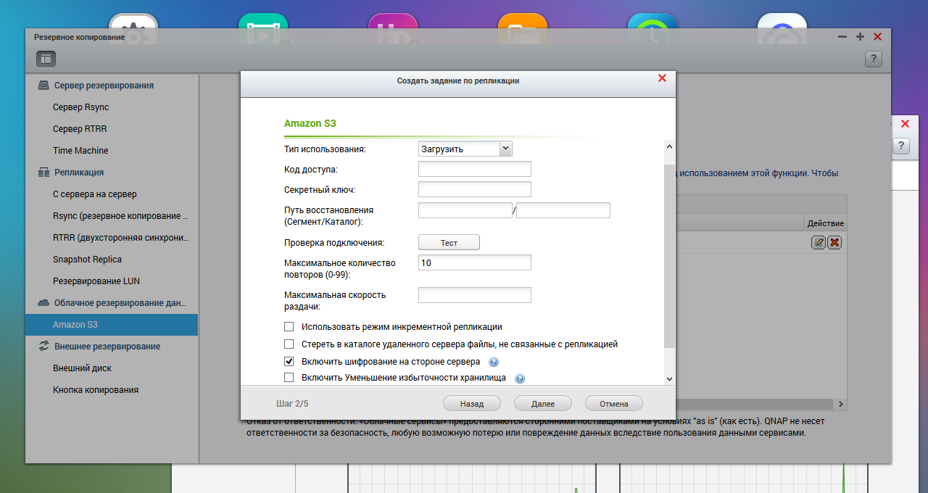Maximize the backup window with the plus icon

tap(860, 36)
